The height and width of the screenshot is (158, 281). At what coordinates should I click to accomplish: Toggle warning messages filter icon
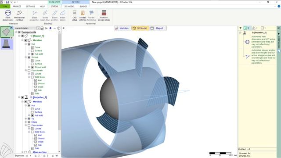click(255, 28)
